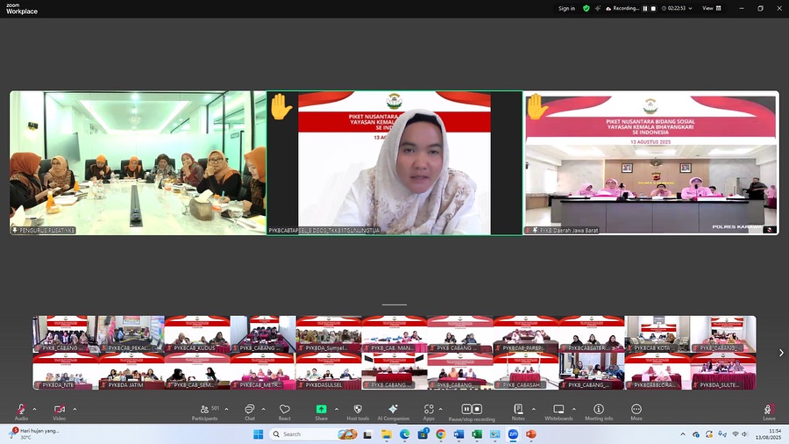Toggle the microphone Audio mute

pyautogui.click(x=21, y=411)
